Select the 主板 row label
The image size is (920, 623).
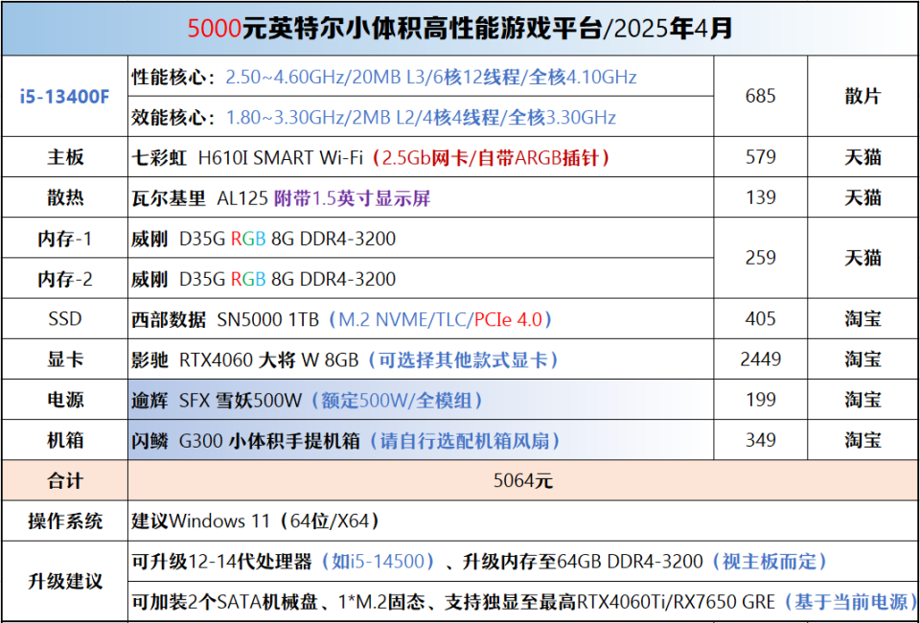click(64, 157)
